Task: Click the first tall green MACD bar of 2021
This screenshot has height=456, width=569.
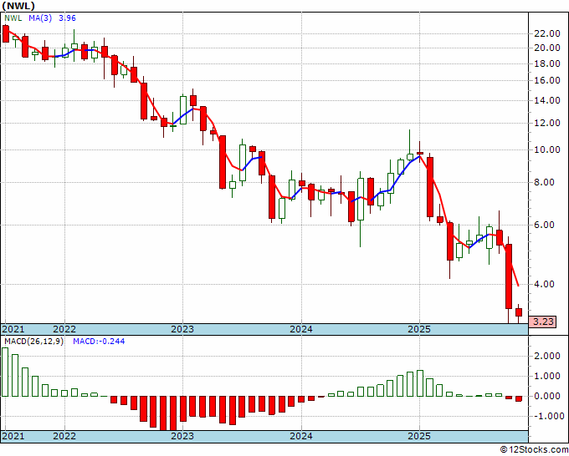Action: pyautogui.click(x=5, y=372)
